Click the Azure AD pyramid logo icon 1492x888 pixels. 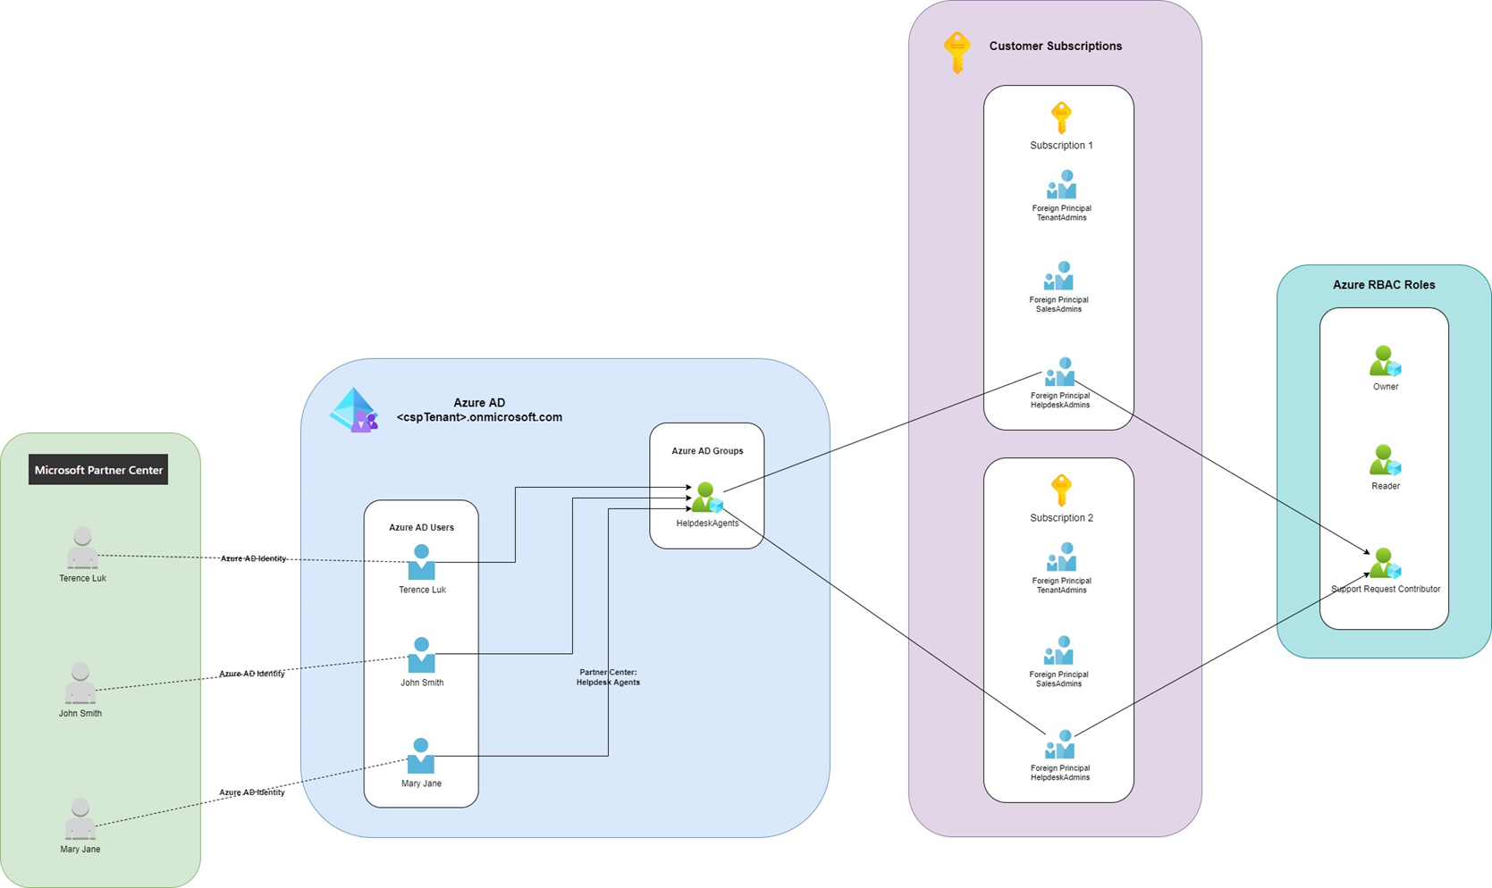click(355, 410)
